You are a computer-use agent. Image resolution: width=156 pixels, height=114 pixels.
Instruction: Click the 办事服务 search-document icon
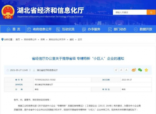tap(84, 29)
